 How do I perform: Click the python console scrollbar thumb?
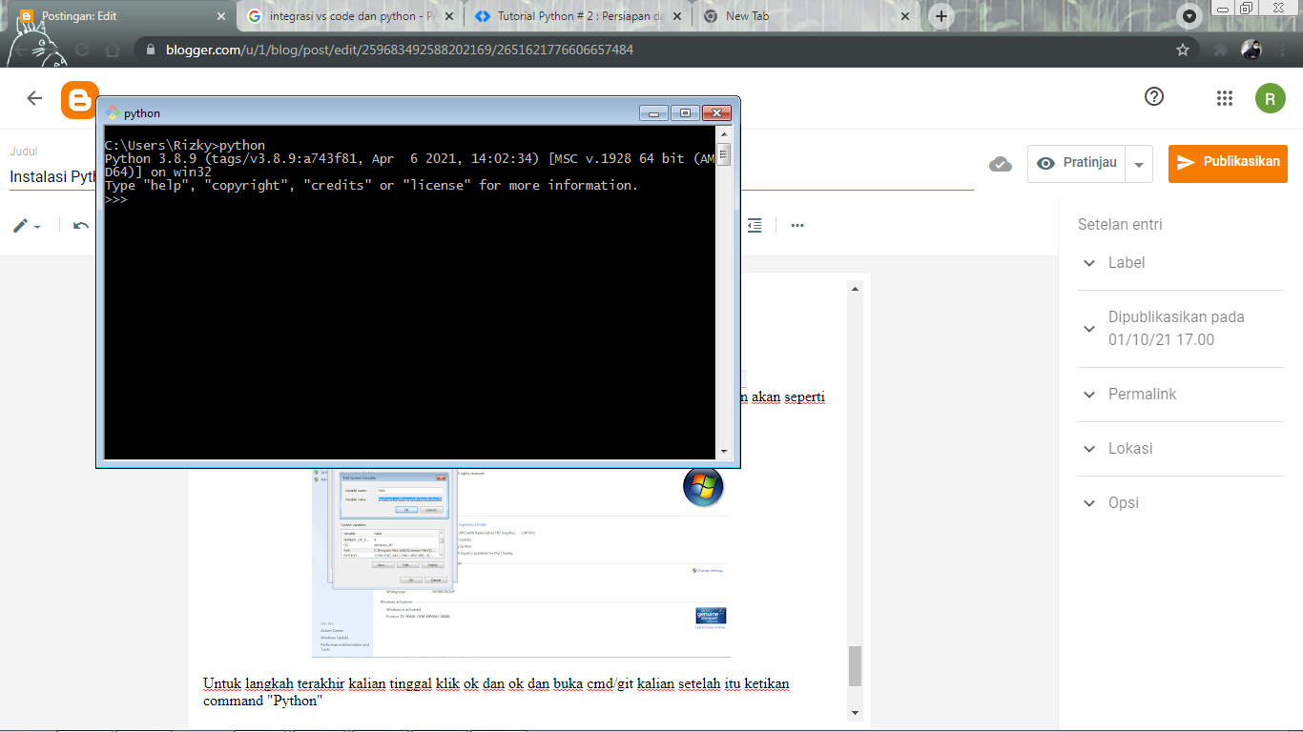pyautogui.click(x=724, y=154)
